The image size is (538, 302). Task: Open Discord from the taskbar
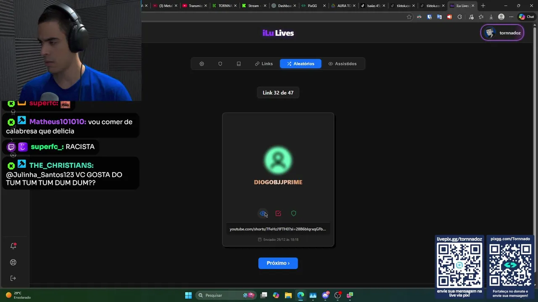pyautogui.click(x=325, y=295)
